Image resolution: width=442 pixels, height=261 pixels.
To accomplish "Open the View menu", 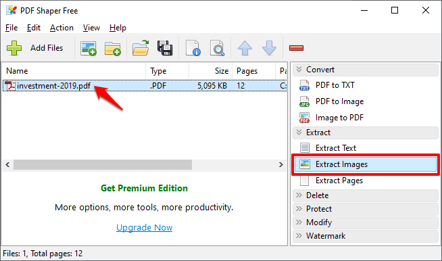I will pyautogui.click(x=91, y=28).
